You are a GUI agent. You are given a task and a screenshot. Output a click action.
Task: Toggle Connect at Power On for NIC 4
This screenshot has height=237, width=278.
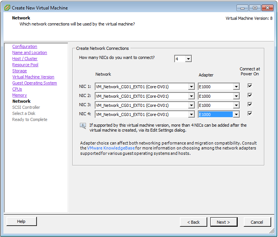249,113
